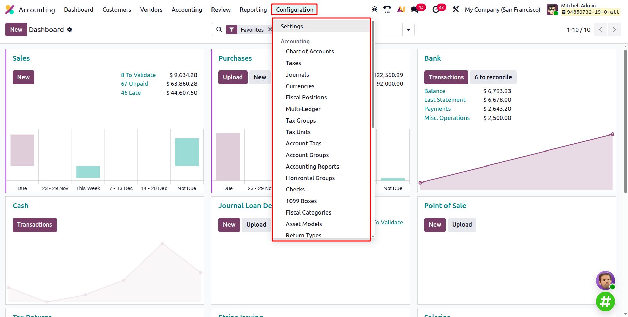Open the activities clock icon
Image resolution: width=628 pixels, height=317 pixels.
coord(436,10)
